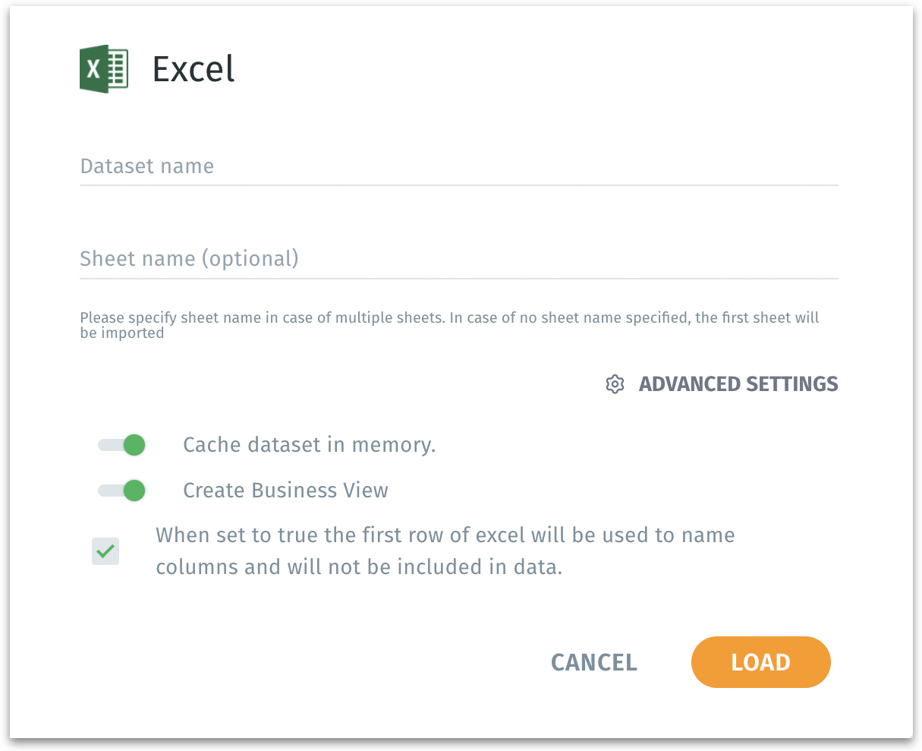Turn off the Create Business View switch

(x=122, y=491)
